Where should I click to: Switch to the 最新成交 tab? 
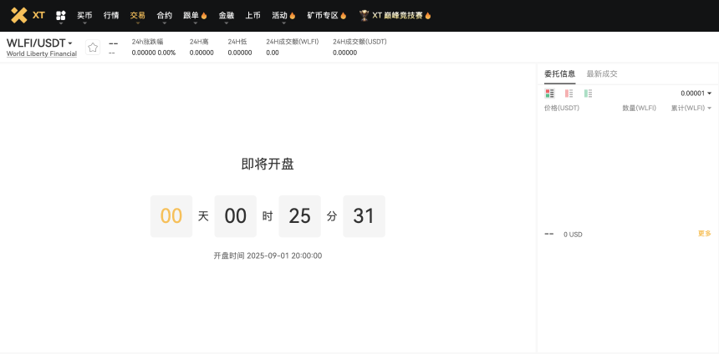[x=602, y=73]
